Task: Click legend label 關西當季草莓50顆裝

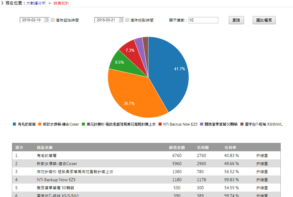Action: point(221,124)
